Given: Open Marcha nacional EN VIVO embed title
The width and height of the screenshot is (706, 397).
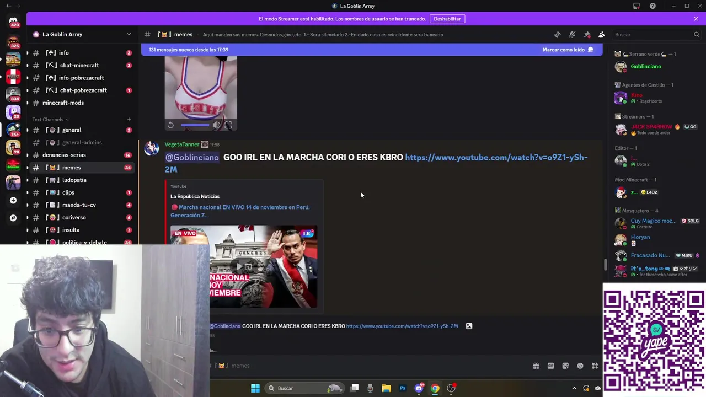Looking at the screenshot, I should [x=240, y=211].
